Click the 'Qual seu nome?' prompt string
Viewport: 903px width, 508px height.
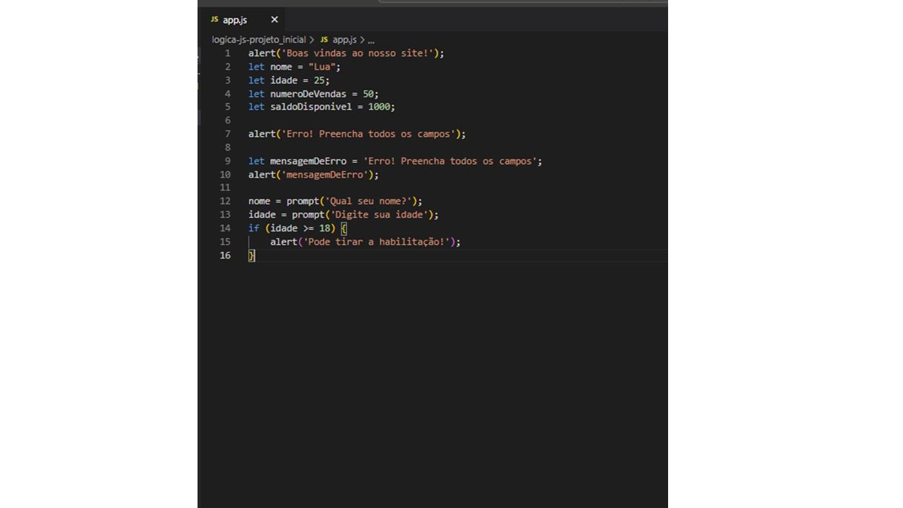(368, 201)
